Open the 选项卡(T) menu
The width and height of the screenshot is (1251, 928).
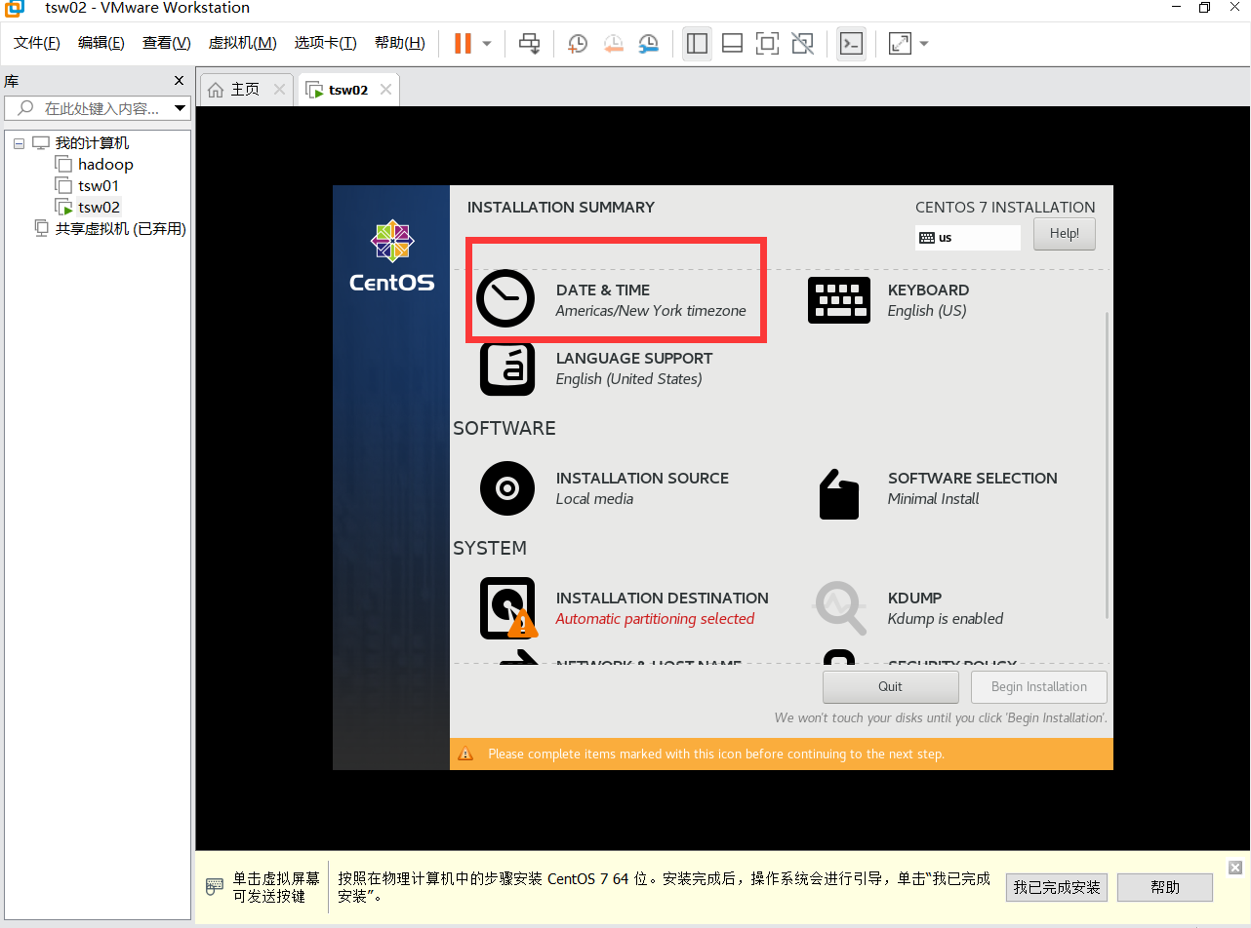coord(326,43)
